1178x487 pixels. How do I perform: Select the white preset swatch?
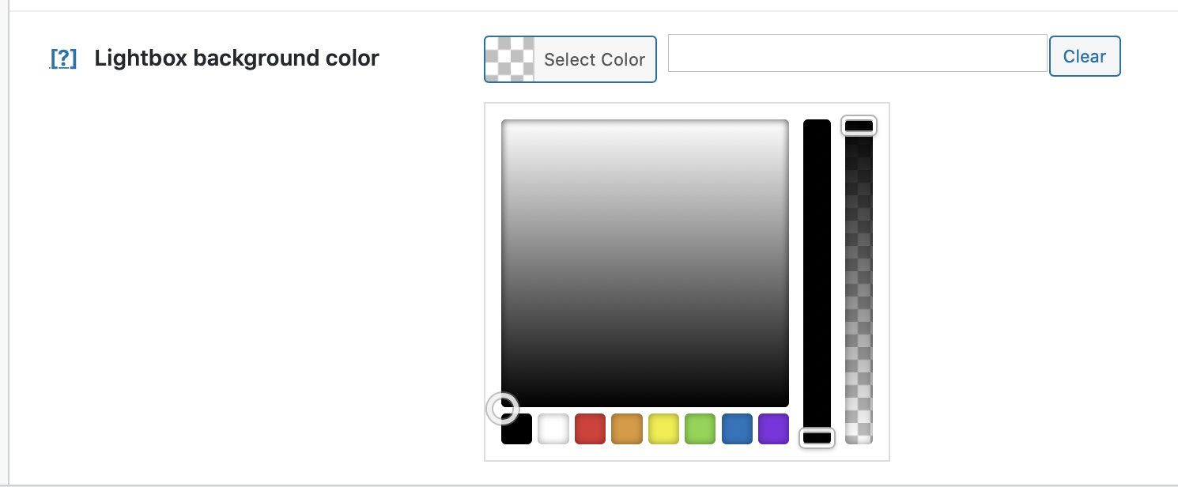(553, 428)
